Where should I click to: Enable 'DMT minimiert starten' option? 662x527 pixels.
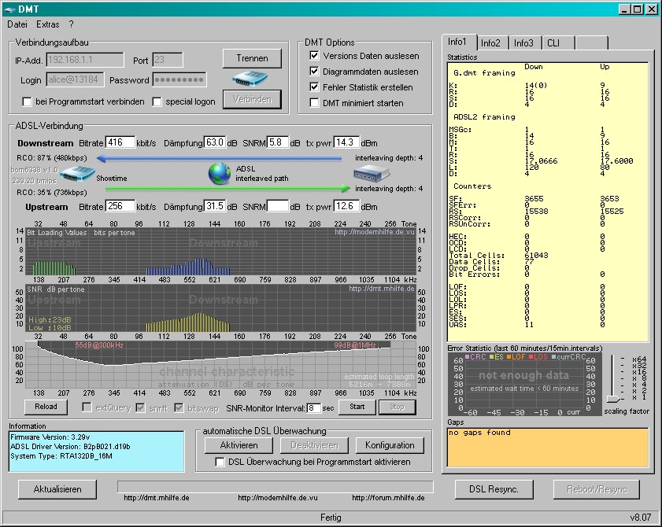[315, 103]
